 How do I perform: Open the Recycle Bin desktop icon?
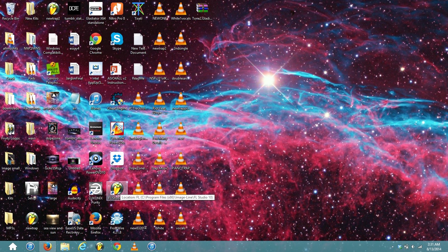[10, 10]
